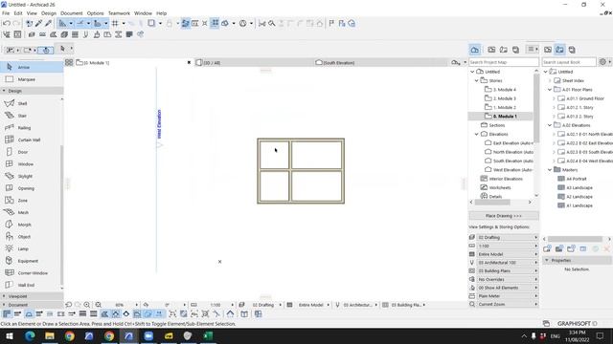The width and height of the screenshot is (613, 344).
Task: Select Interior Elevations in Project Map
Action: click(x=506, y=179)
